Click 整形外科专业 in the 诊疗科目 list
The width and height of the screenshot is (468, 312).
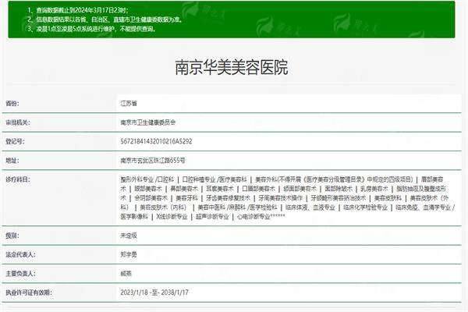[136, 179]
